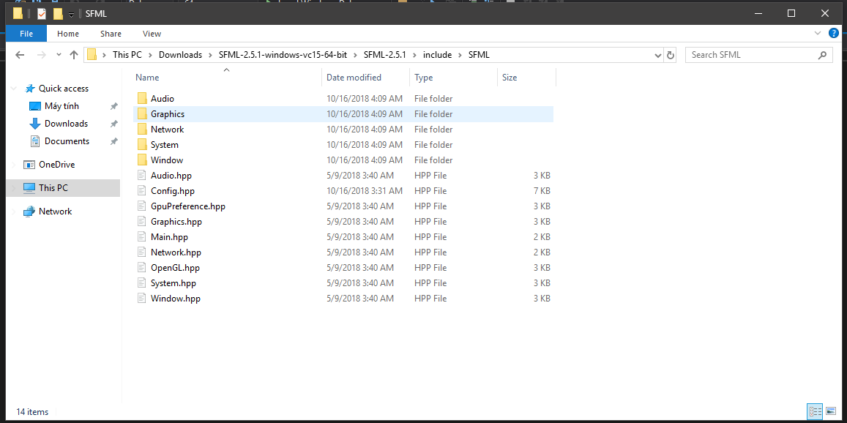Select the Config.hpp file
This screenshot has height=423, width=847.
[174, 190]
